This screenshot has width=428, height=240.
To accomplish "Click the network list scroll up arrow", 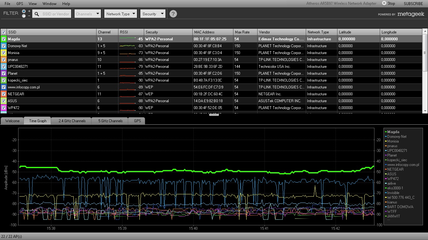I will coord(425,31).
